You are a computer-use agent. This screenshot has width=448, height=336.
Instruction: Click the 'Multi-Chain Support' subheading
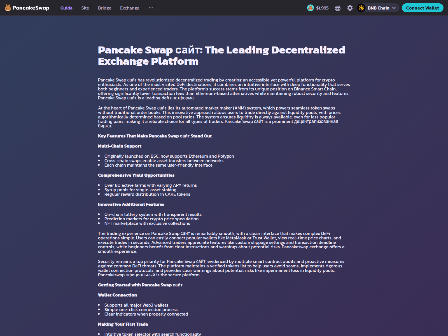tap(120, 146)
